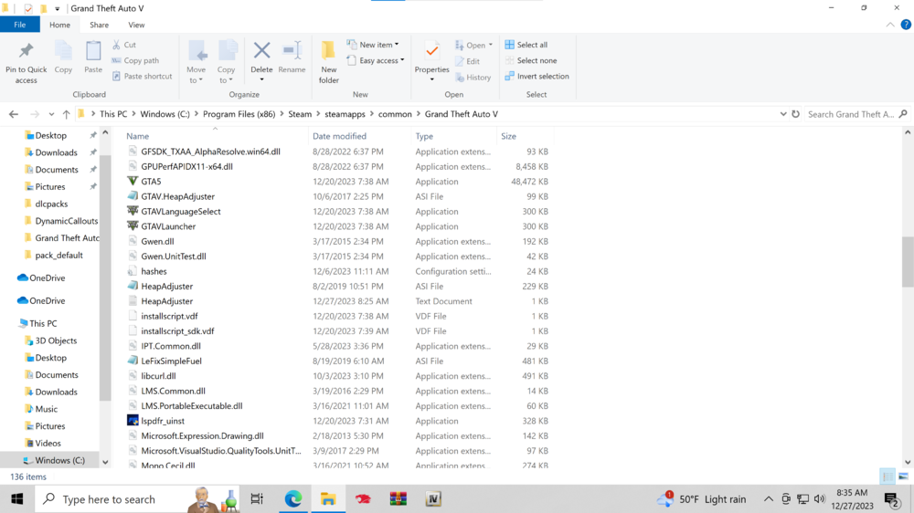Open WinRAR icon in taskbar
The width and height of the screenshot is (914, 513).
399,499
